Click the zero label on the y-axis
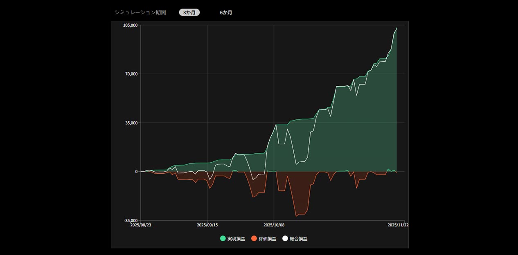 (x=136, y=172)
